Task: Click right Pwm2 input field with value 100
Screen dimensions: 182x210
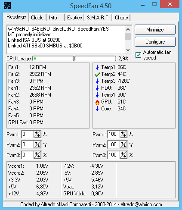Action: (114, 144)
